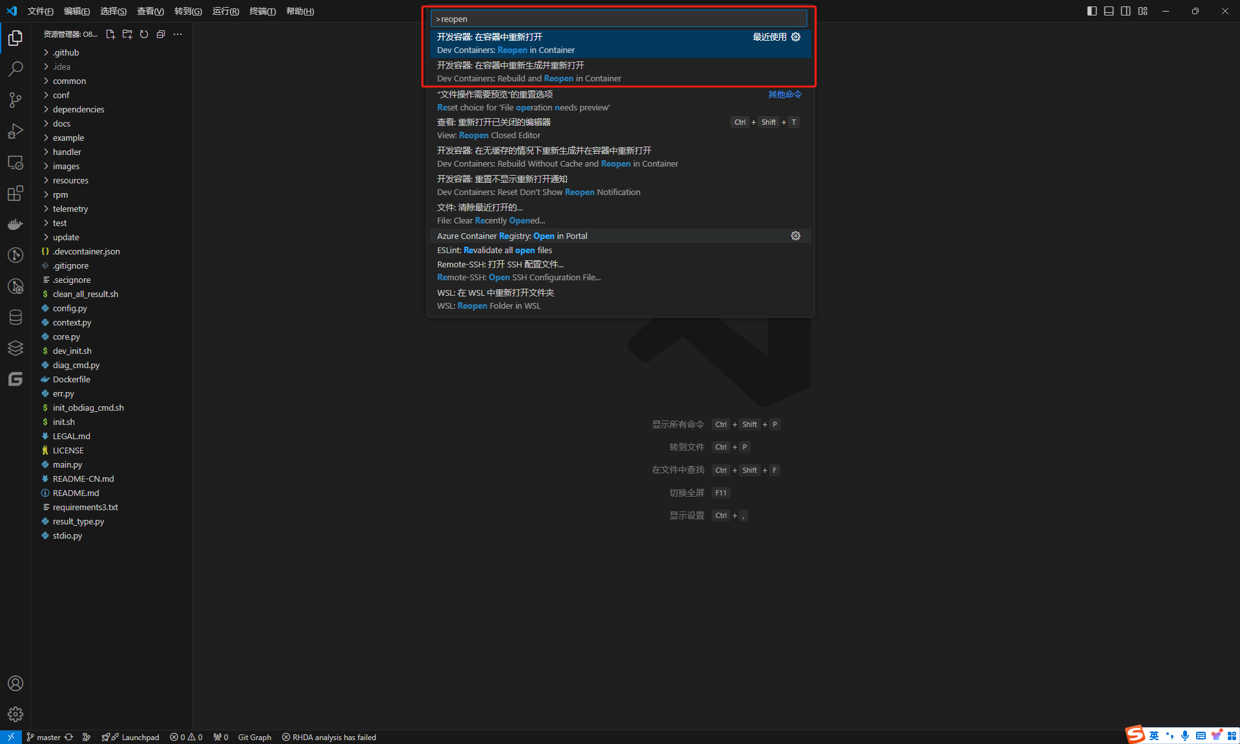
Task: Expand the telemetry folder
Action: 70,209
